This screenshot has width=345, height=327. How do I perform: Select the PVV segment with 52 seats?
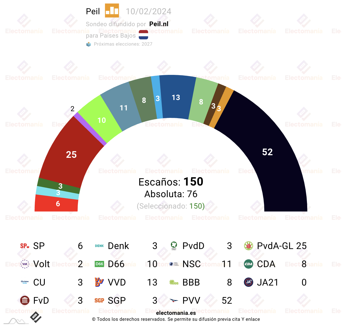tap(267, 152)
